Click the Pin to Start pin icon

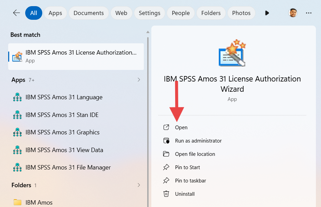[166, 167]
